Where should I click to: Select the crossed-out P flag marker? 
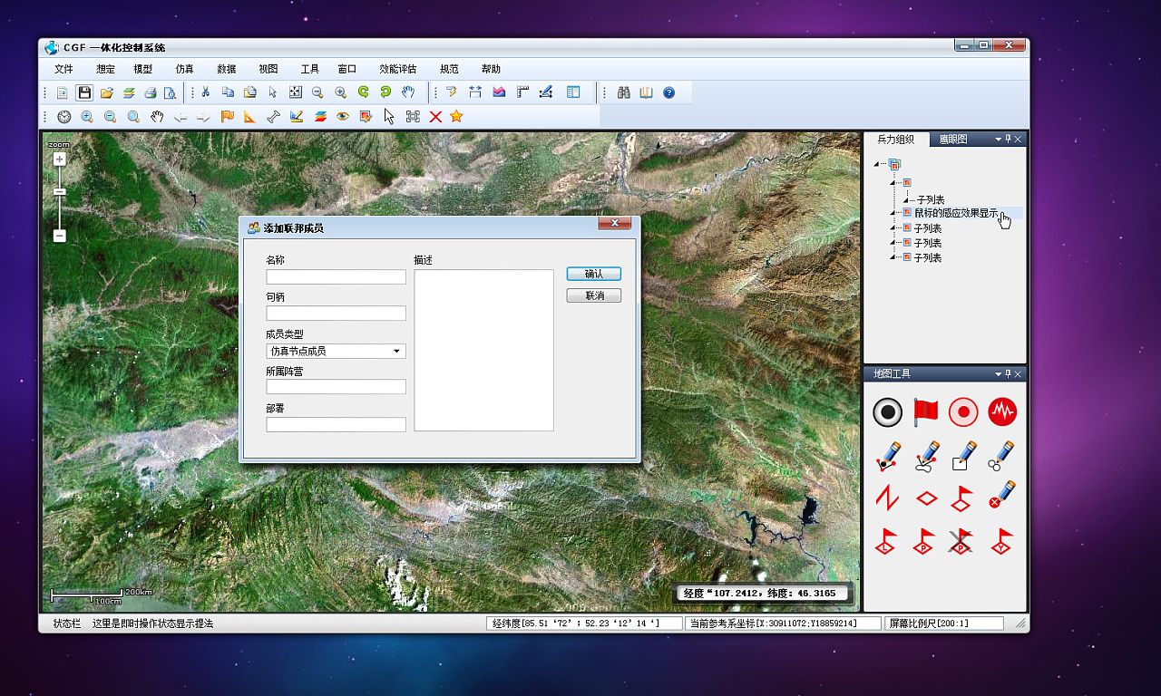point(961,542)
